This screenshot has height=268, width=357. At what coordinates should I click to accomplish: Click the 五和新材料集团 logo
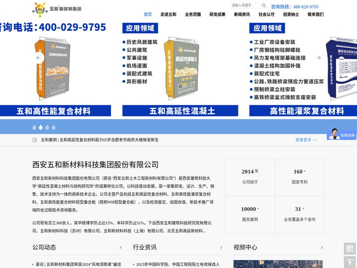click(x=57, y=9)
